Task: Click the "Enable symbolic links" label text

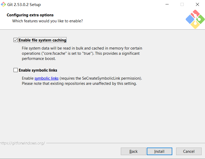Action: click(x=38, y=70)
